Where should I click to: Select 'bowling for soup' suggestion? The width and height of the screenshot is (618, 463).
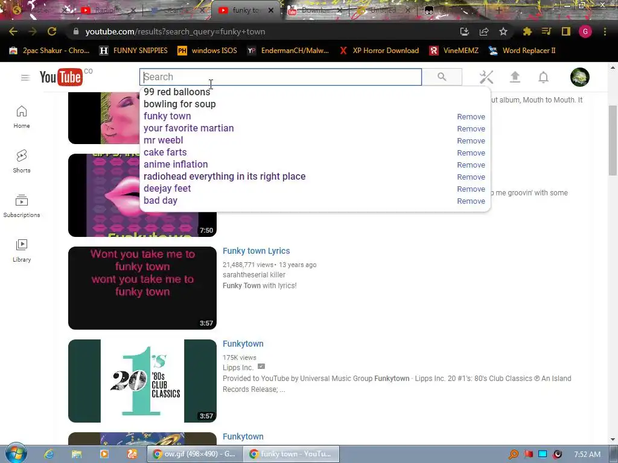pyautogui.click(x=180, y=104)
